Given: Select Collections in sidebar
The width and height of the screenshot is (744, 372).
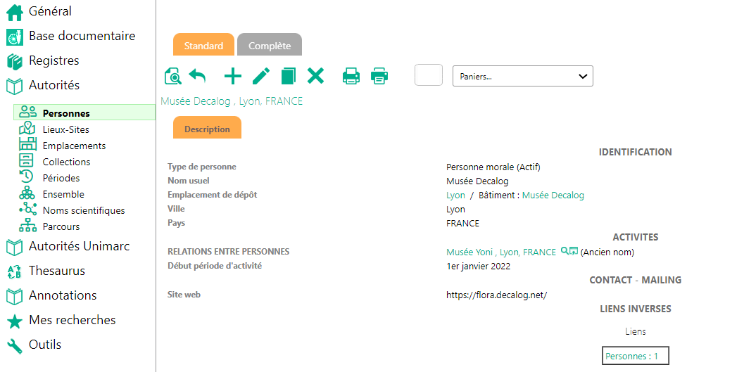Looking at the screenshot, I should tap(66, 162).
